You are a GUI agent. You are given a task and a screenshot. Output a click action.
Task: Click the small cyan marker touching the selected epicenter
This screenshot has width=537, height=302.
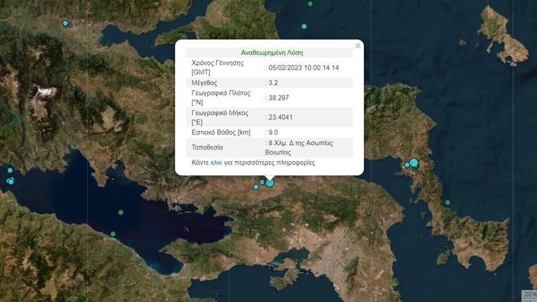pos(262,182)
